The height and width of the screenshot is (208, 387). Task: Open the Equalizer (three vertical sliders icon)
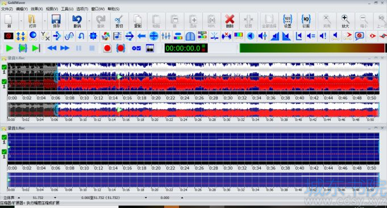click(x=166, y=36)
